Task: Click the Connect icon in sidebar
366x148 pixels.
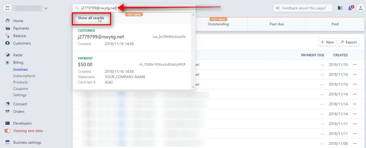Action: click(8, 104)
